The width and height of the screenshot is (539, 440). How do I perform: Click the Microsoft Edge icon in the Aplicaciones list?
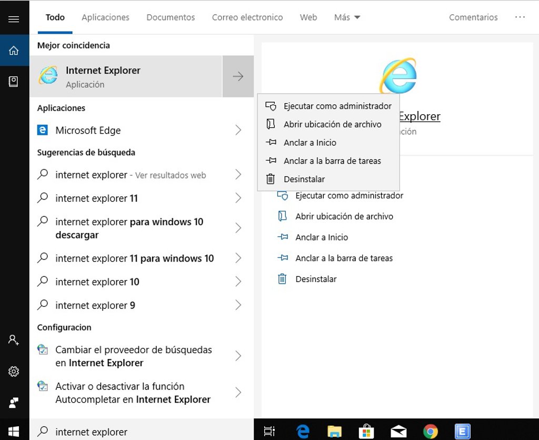[x=42, y=130]
